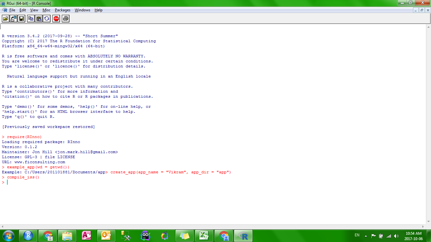
Task: Click the 'Version: 0.1.2' line
Action: tap(20, 147)
